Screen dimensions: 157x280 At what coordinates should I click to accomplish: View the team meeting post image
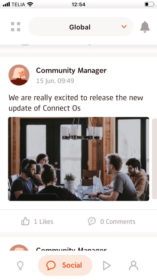click(x=78, y=159)
